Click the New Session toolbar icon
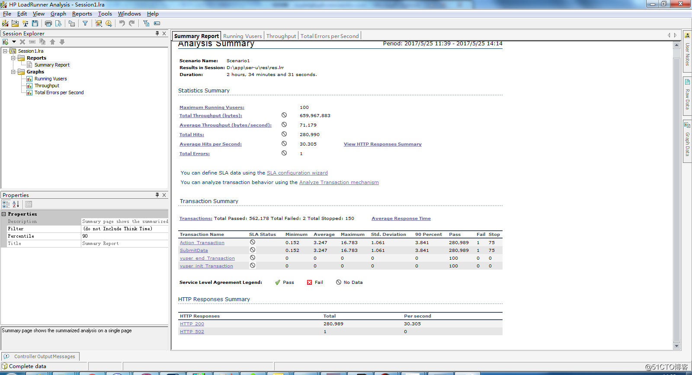 [5, 23]
